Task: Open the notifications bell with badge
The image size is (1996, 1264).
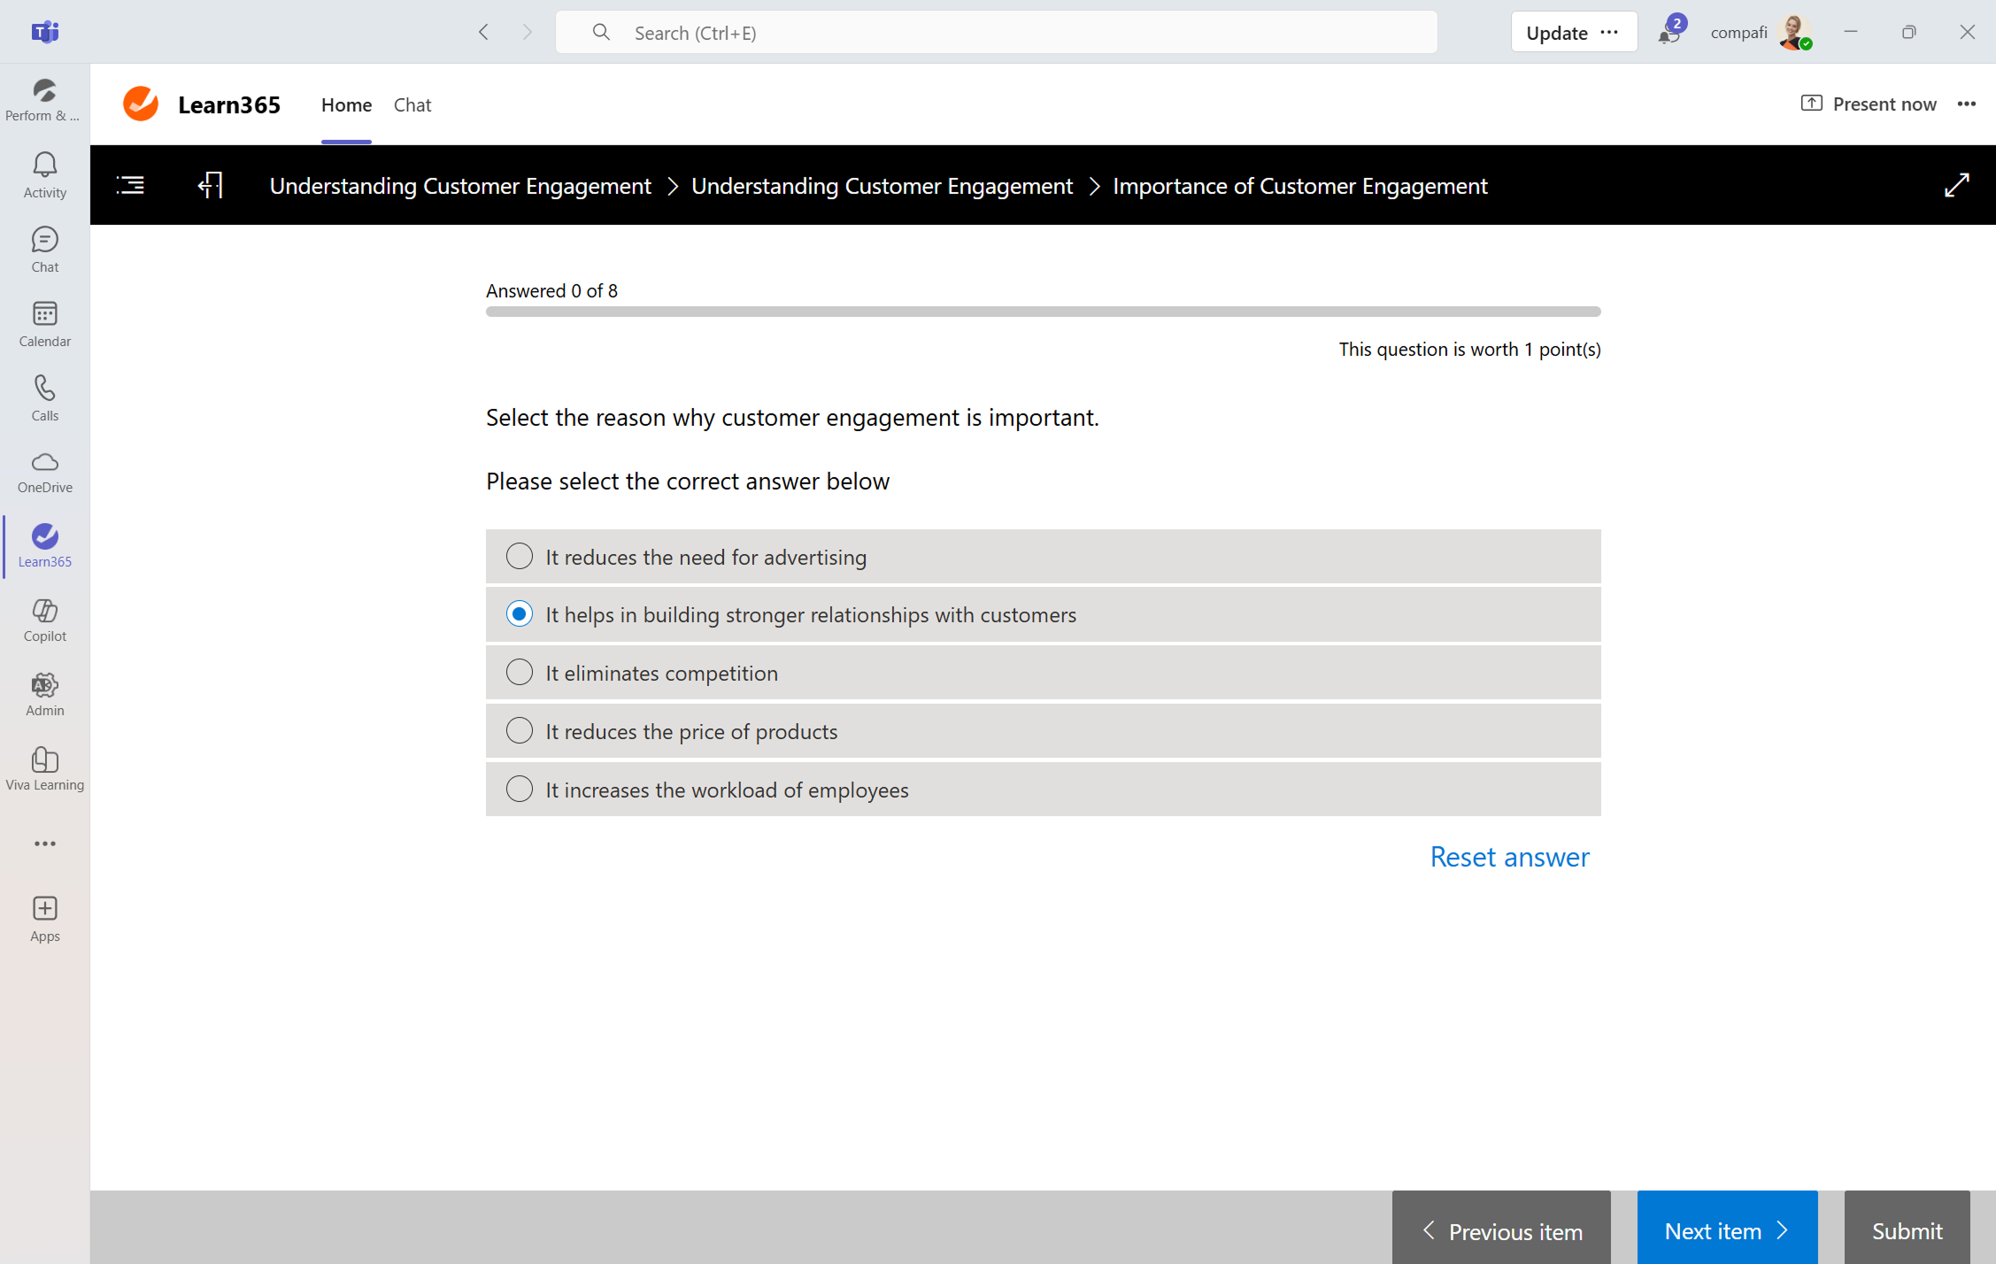Action: tap(1671, 32)
